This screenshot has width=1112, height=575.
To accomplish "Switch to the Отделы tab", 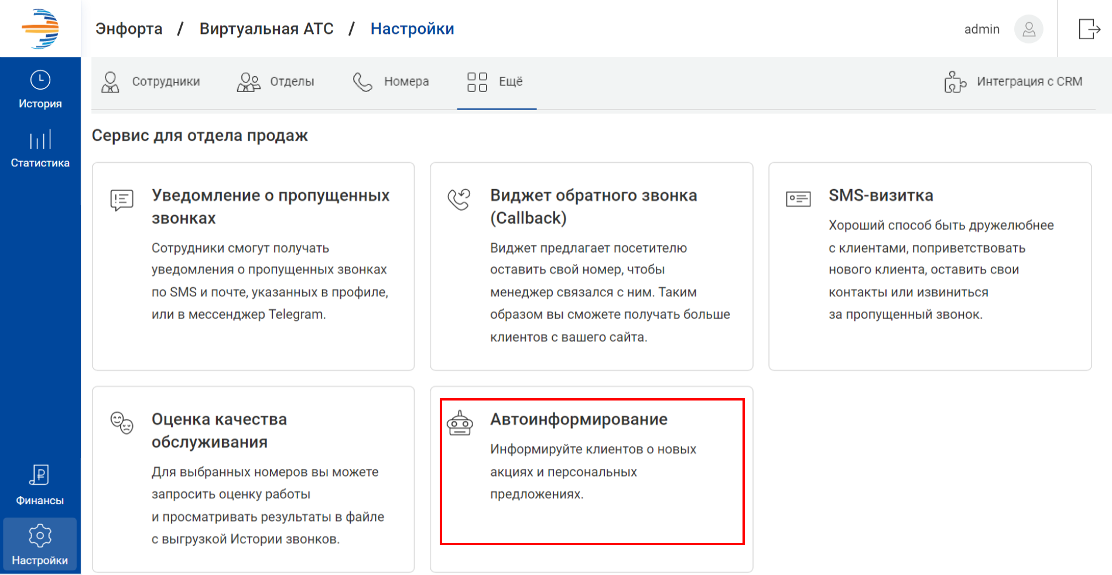I will (x=276, y=82).
